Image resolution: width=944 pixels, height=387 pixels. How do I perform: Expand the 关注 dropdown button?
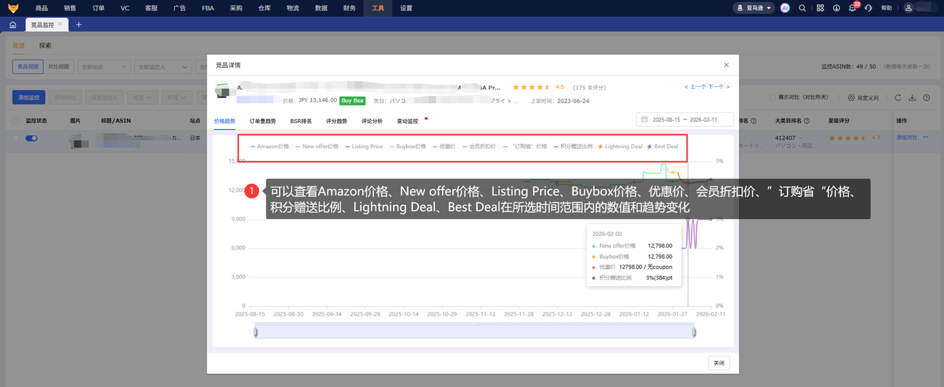[x=142, y=97]
